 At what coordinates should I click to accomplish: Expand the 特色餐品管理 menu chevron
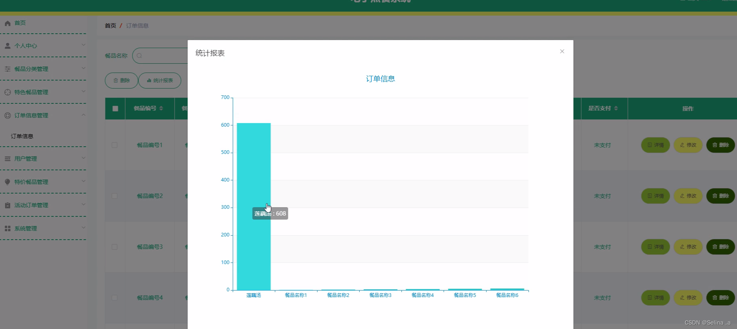[83, 91]
